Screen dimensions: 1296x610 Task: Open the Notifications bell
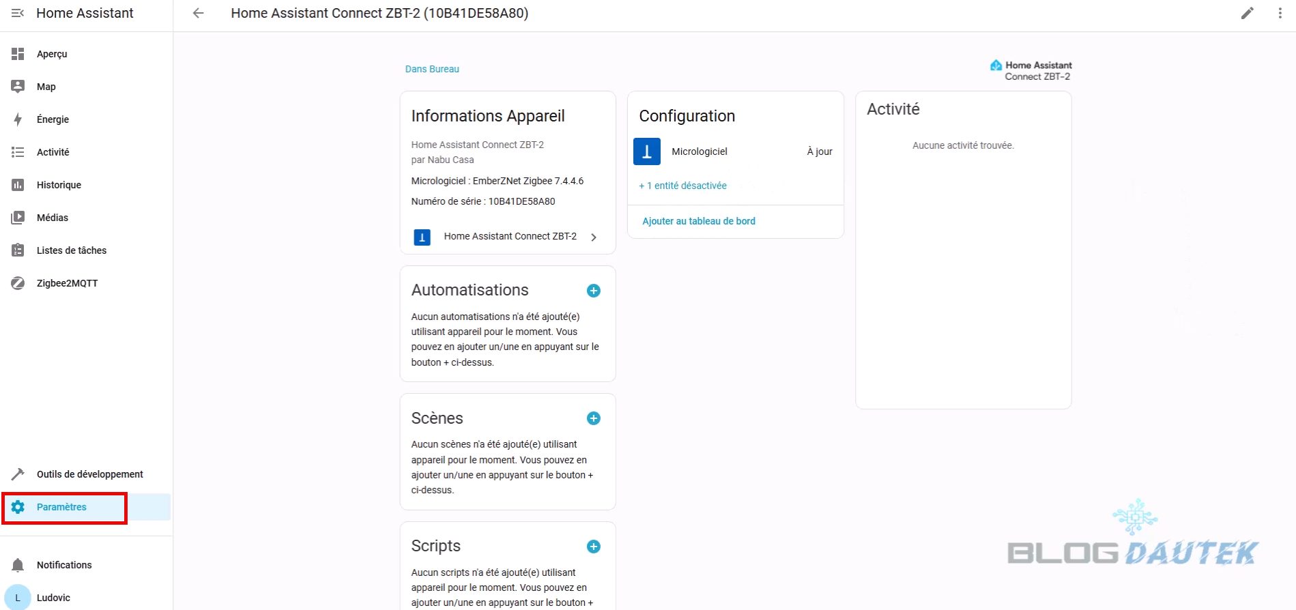18,565
